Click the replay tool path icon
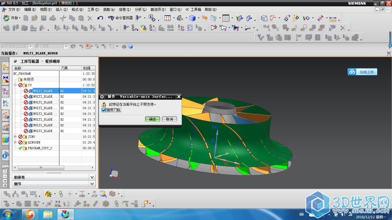Image resolution: width=392 pixels, height=220 pixels. (x=135, y=28)
